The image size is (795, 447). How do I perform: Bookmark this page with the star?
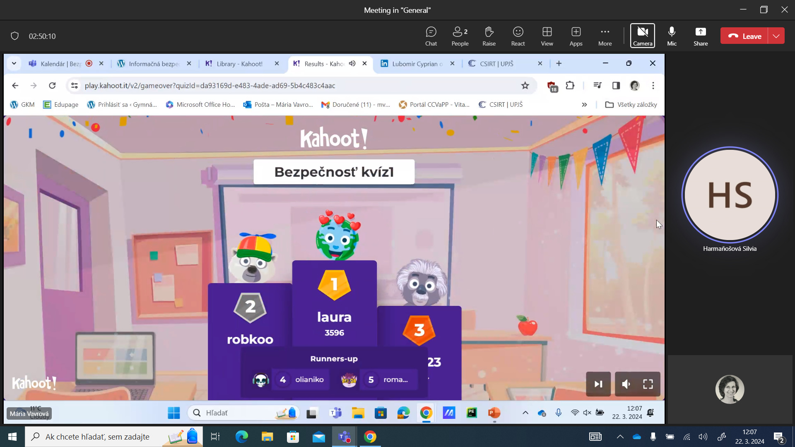pyautogui.click(x=525, y=85)
